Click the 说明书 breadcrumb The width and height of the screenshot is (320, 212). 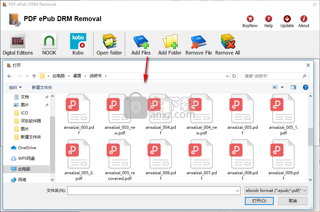click(96, 76)
